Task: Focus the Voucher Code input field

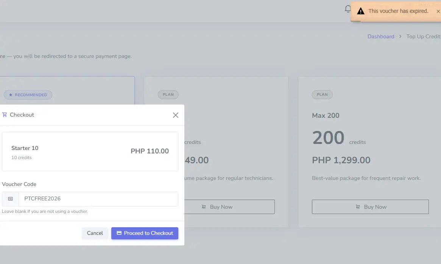Action: 98,199
